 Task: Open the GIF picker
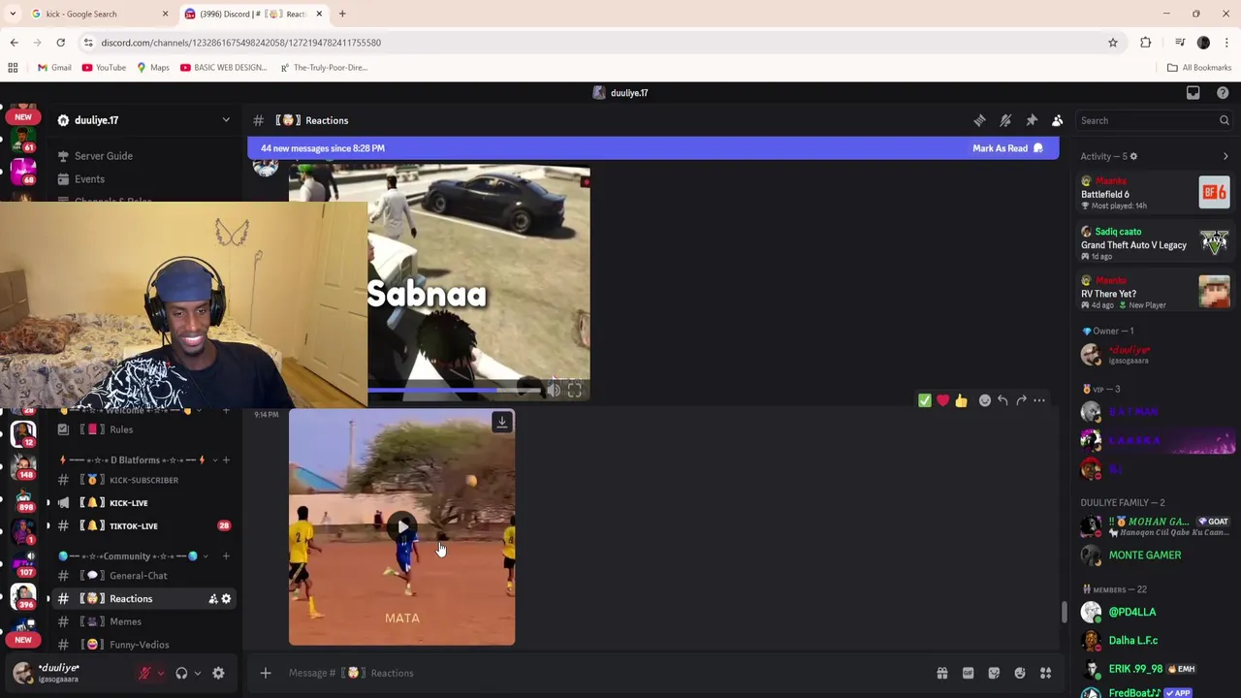(968, 673)
